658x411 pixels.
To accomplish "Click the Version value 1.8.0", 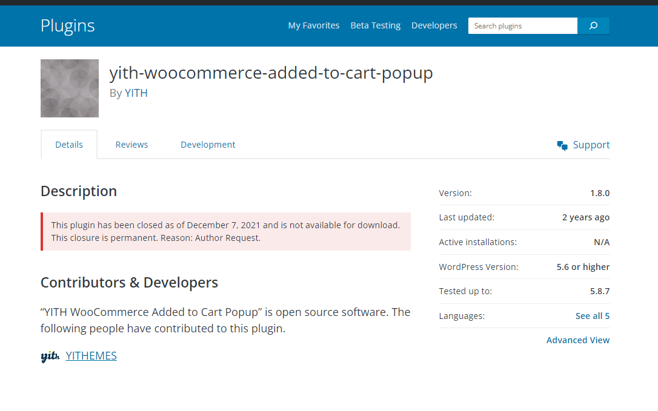I will (x=600, y=193).
